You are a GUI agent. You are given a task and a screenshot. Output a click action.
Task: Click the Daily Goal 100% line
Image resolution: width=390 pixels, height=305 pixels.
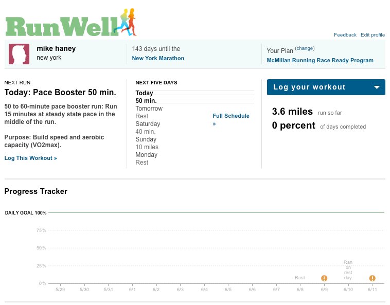click(x=216, y=212)
